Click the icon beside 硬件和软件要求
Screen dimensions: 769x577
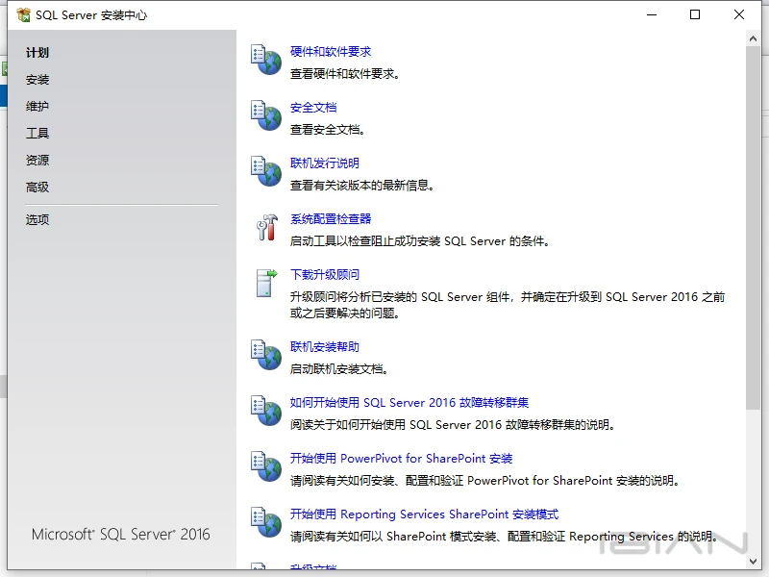pos(266,60)
